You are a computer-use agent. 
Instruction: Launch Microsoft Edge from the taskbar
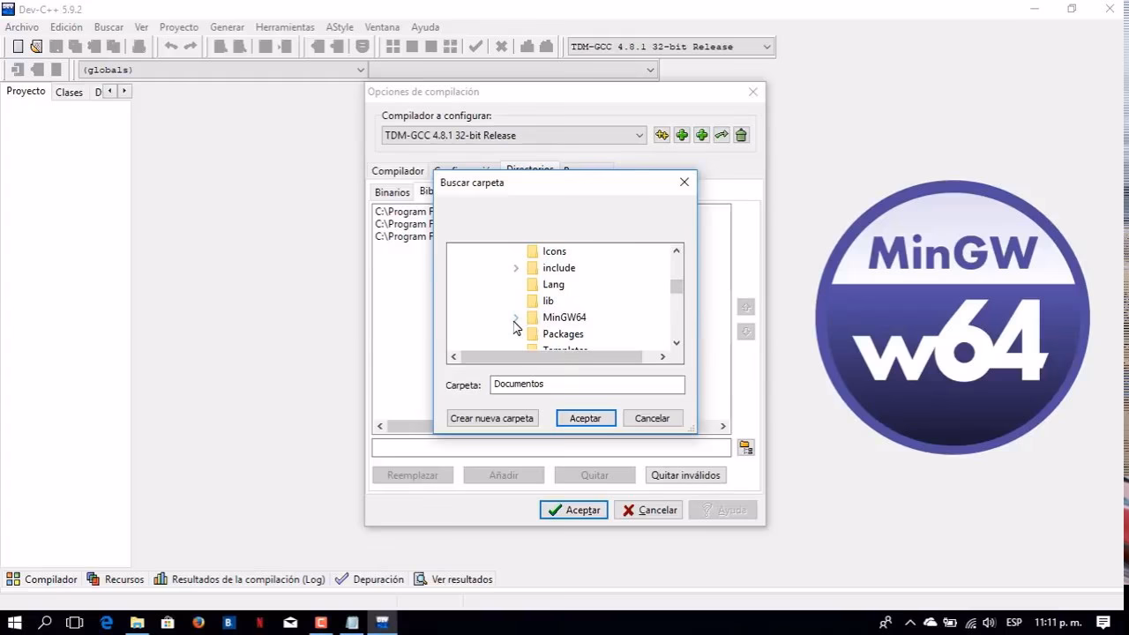107,622
